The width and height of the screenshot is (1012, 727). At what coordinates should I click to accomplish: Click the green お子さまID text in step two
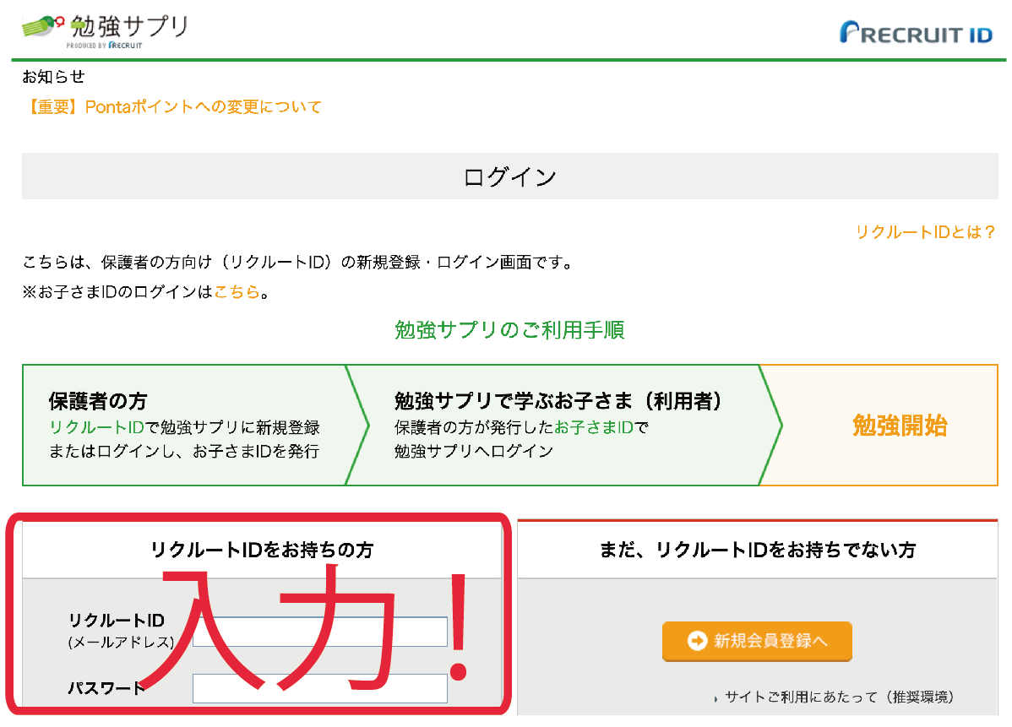pyautogui.click(x=594, y=428)
